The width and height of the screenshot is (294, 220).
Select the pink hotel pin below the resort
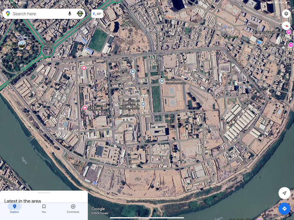click(x=291, y=45)
